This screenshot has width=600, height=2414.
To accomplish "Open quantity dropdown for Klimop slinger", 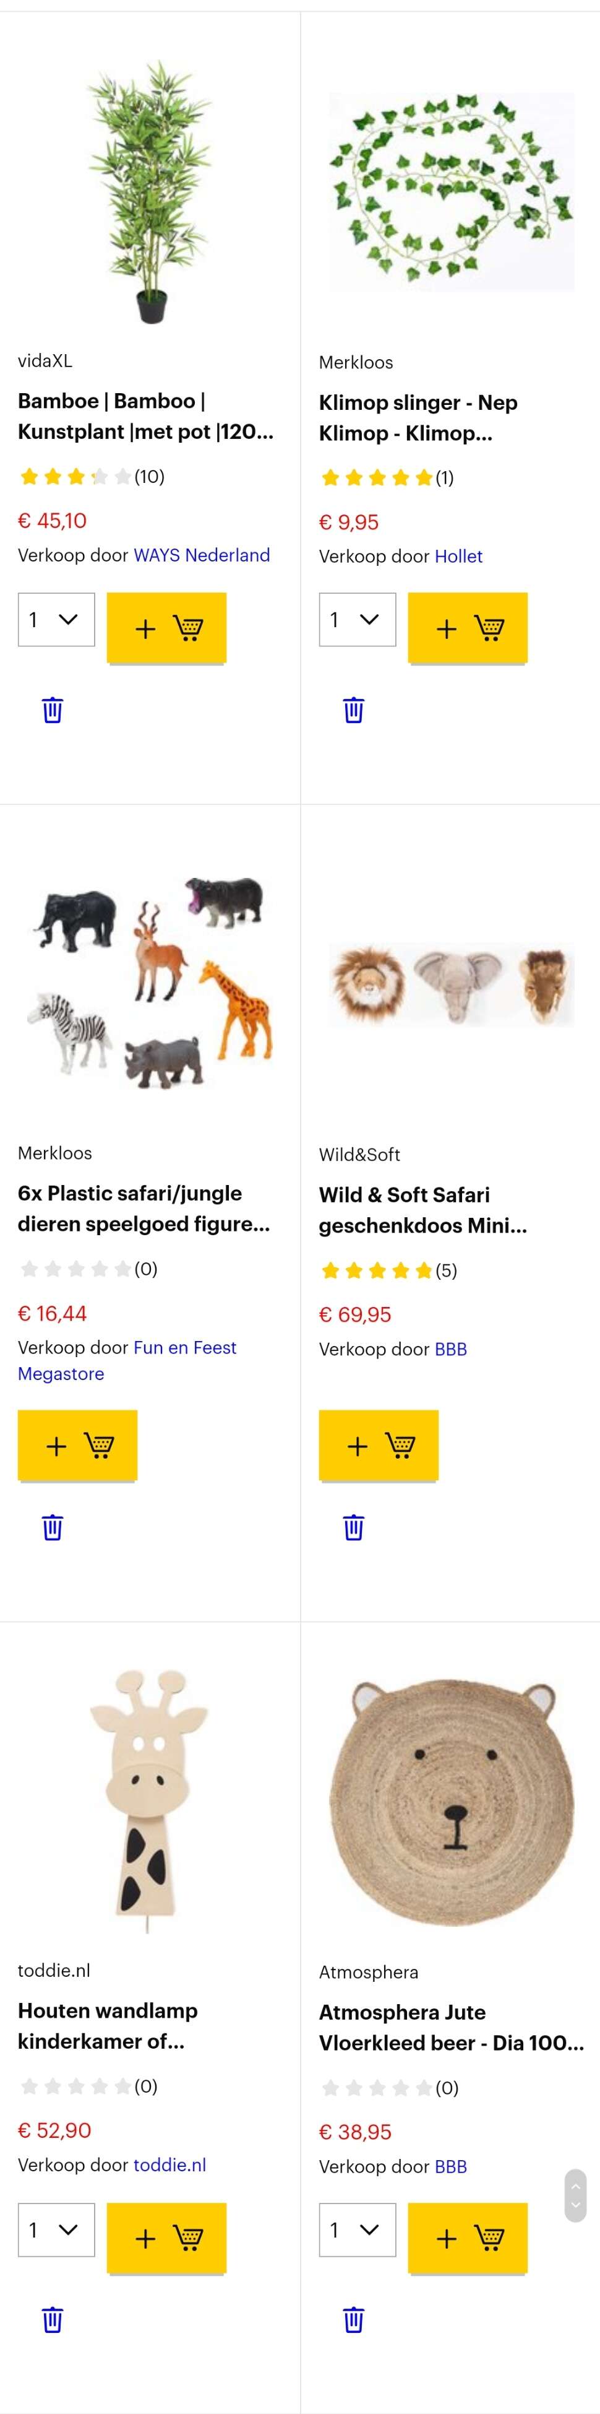I will pyautogui.click(x=358, y=619).
